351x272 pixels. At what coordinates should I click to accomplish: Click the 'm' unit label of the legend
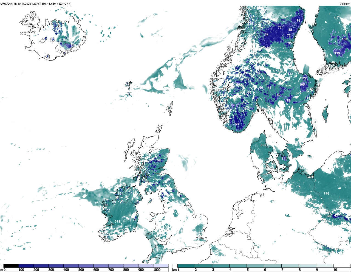[2, 270]
